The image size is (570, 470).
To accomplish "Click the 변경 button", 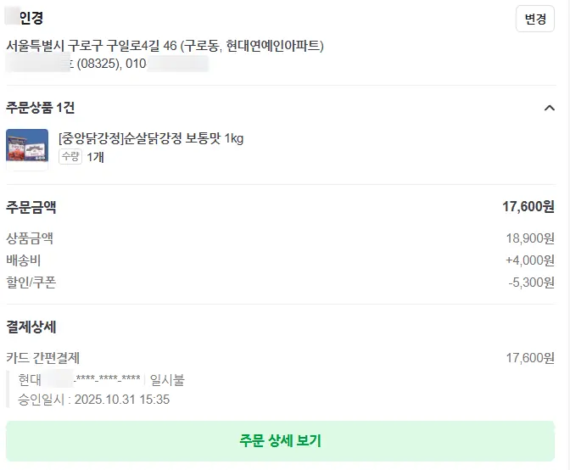I will pos(534,19).
